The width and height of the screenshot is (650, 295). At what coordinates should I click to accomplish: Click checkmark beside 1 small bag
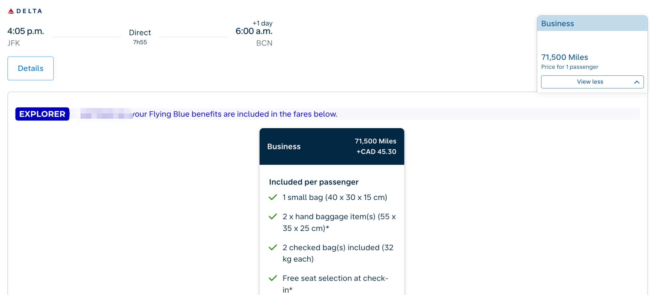pyautogui.click(x=273, y=197)
